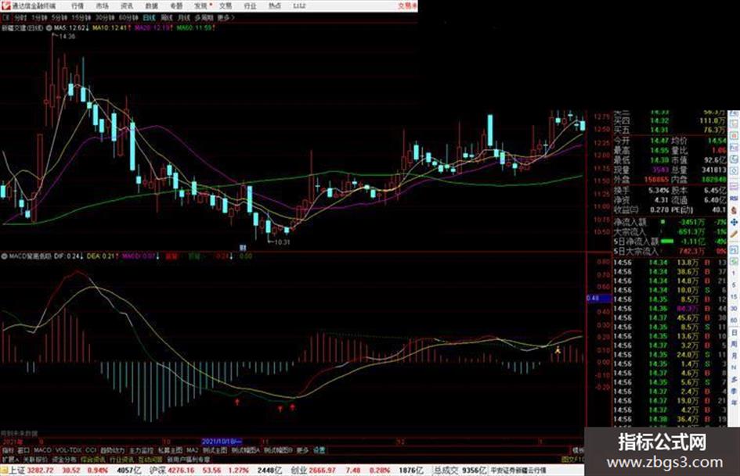Click the 年 shortcut in right sidebar
This screenshot has height=476, width=740.
[x=734, y=402]
